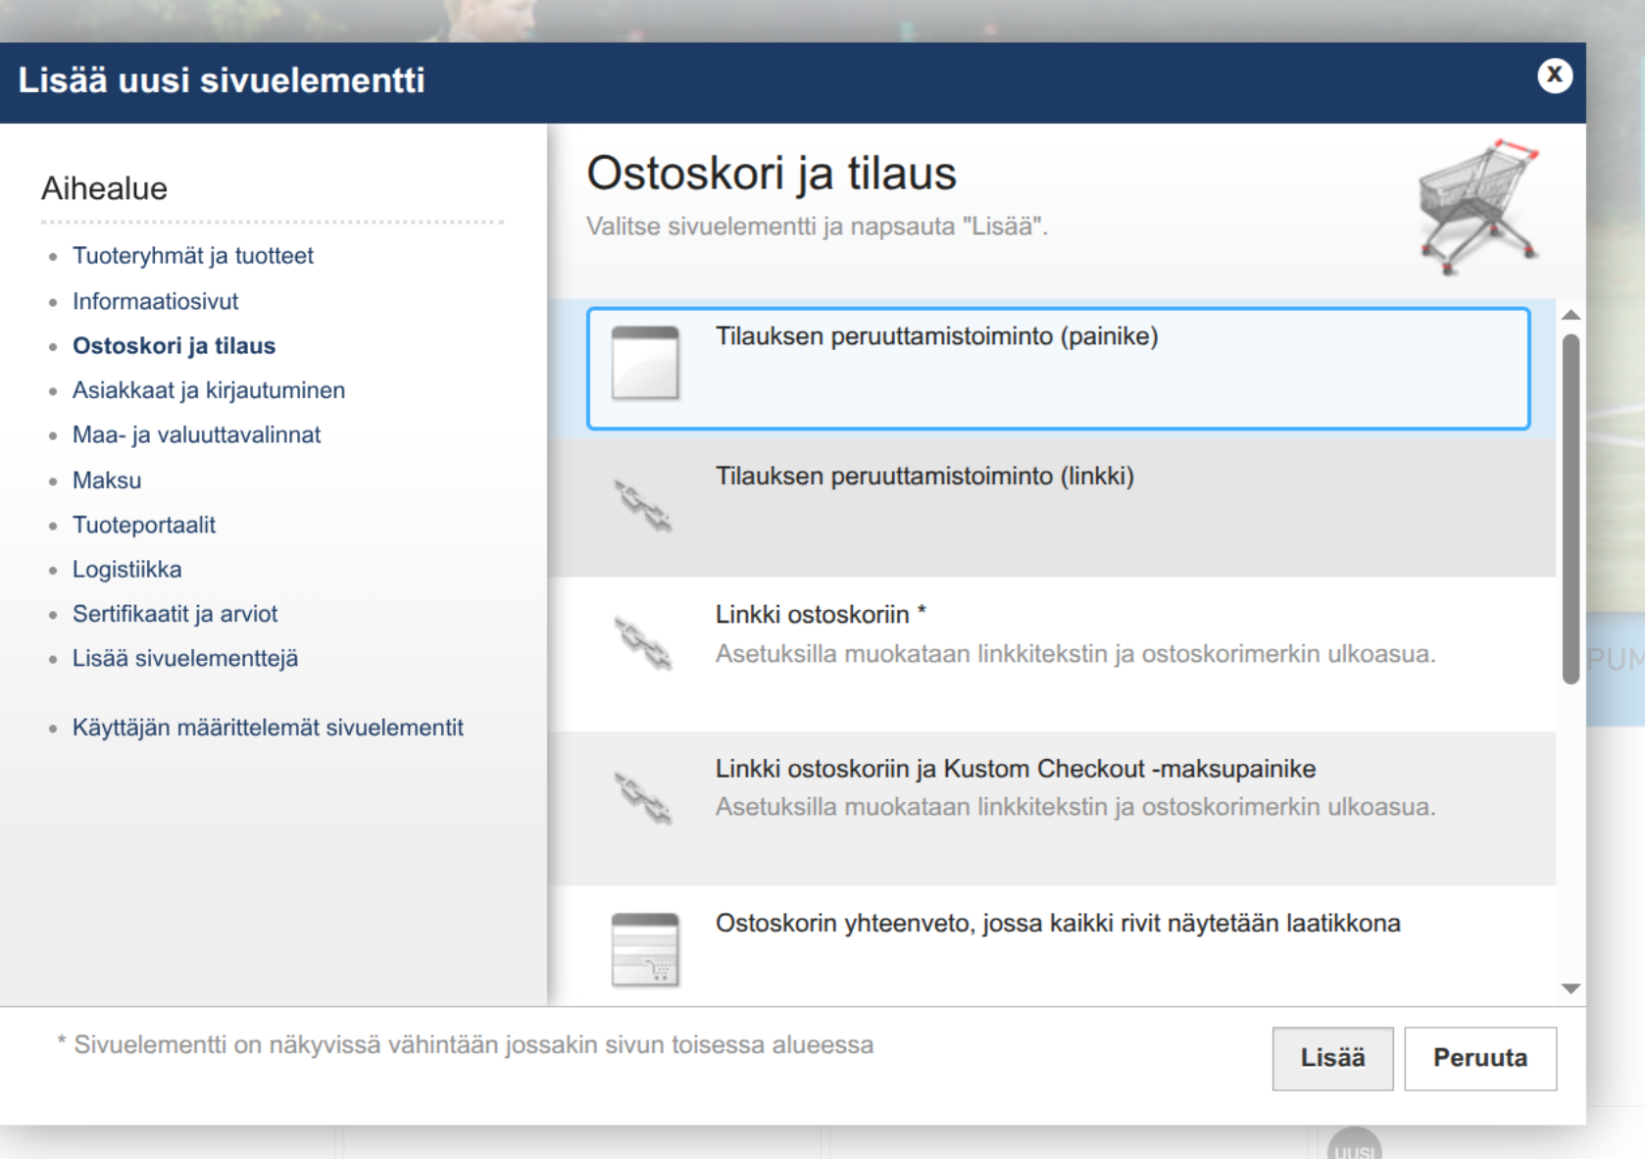Select the cart summary box icon

click(x=646, y=949)
